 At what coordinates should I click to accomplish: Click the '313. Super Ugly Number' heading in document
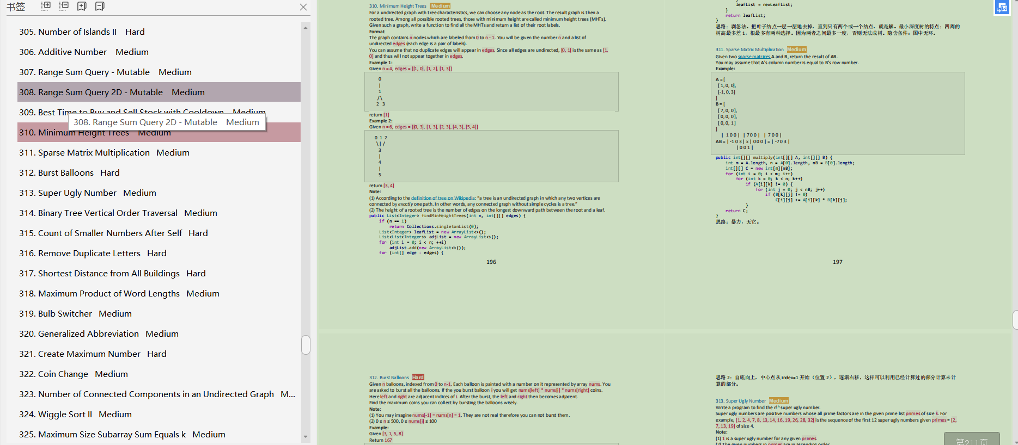(741, 401)
